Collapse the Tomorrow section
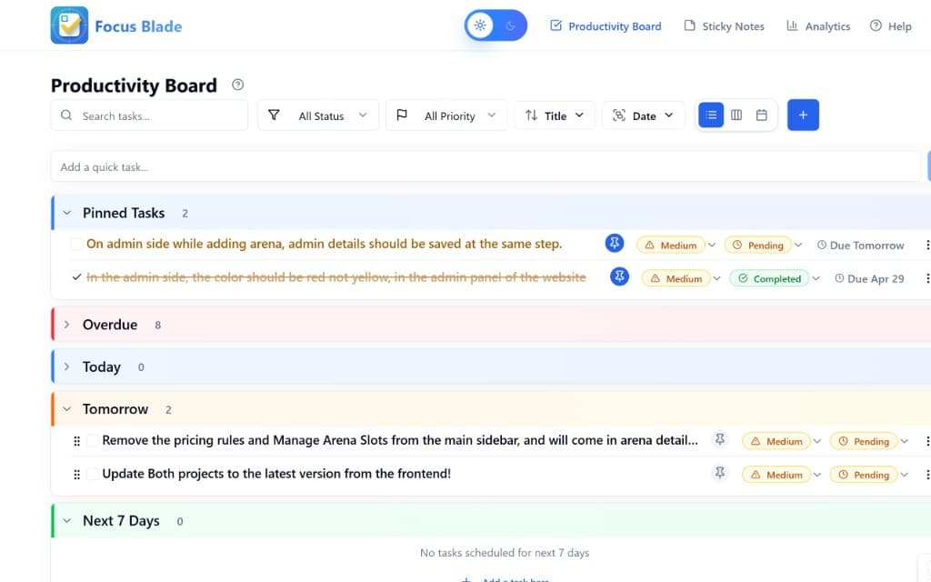 coord(67,408)
